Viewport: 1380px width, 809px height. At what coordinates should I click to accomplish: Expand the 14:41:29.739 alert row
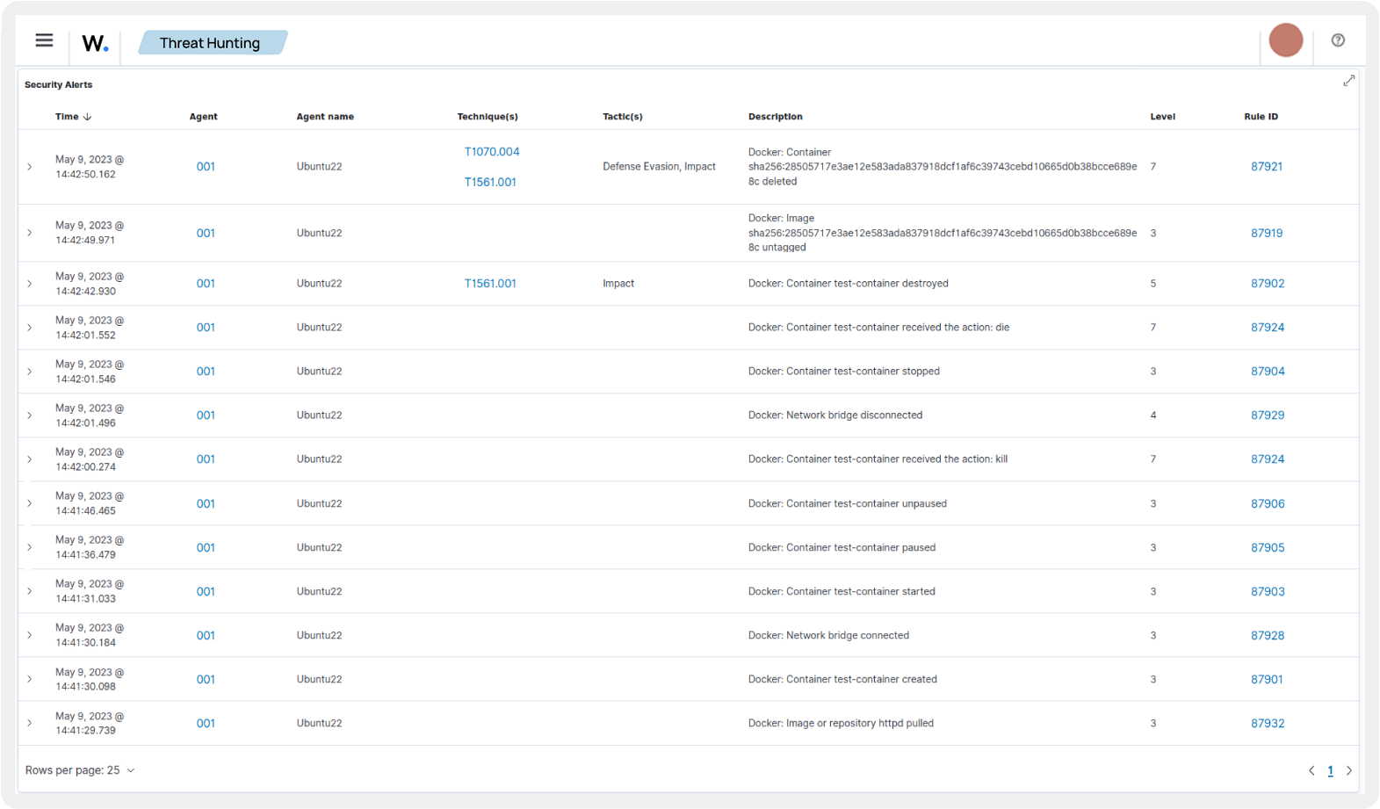[x=30, y=723]
